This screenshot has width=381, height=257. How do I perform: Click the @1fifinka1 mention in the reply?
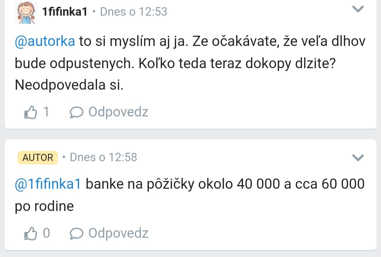point(48,184)
